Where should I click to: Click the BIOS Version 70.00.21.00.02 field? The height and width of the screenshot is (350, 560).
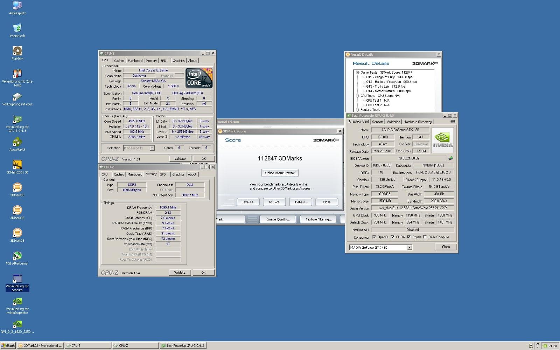click(x=408, y=158)
